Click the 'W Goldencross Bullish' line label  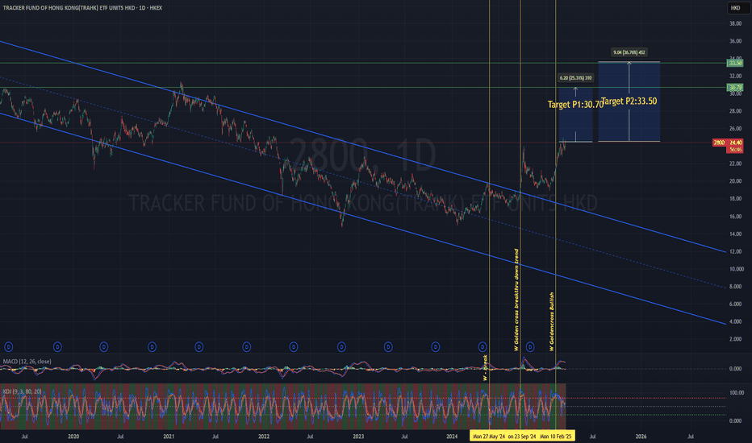tap(552, 322)
